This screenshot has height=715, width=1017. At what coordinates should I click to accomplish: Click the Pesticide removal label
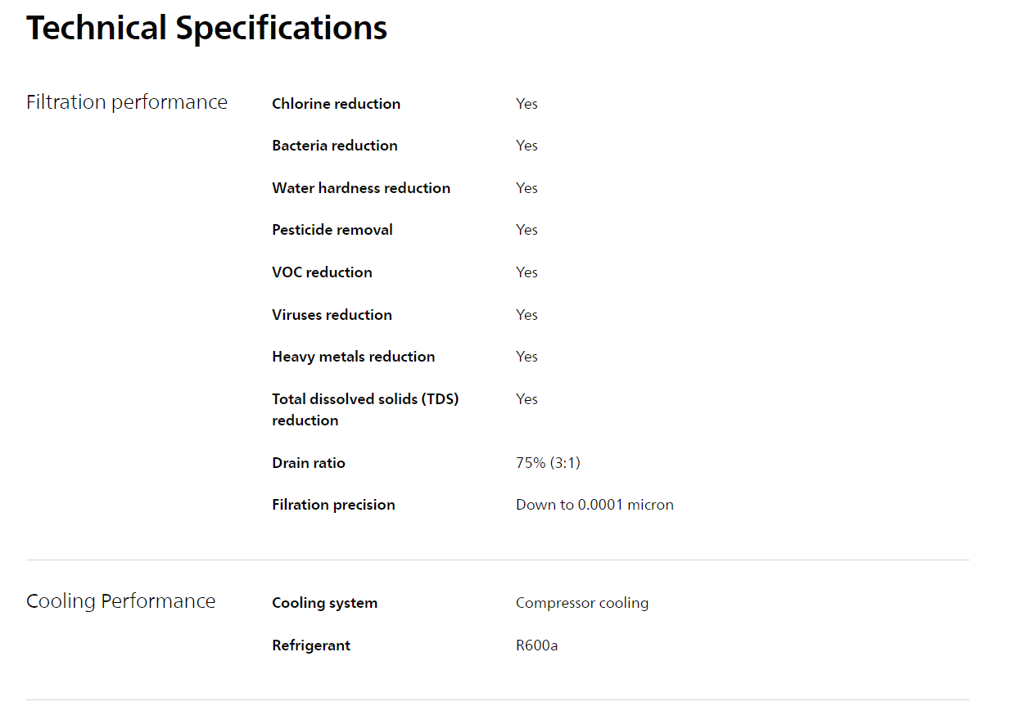click(x=332, y=230)
